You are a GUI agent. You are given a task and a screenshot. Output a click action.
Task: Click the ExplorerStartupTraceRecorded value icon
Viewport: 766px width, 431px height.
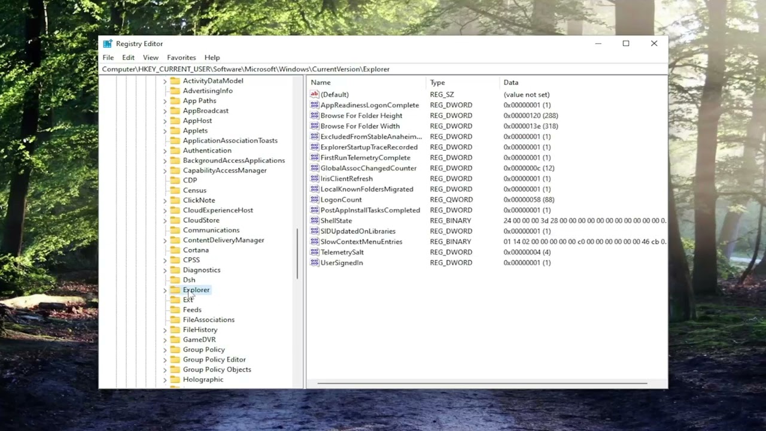pos(314,147)
